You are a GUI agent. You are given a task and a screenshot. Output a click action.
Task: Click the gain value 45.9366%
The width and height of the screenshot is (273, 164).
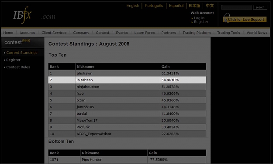(170, 100)
